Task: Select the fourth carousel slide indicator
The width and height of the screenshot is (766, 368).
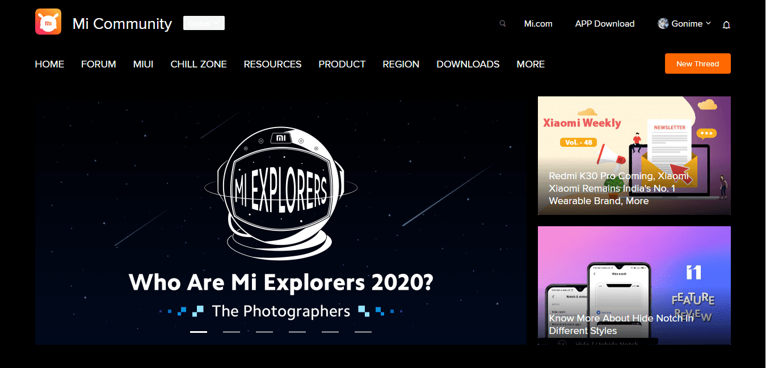Action: [x=297, y=332]
